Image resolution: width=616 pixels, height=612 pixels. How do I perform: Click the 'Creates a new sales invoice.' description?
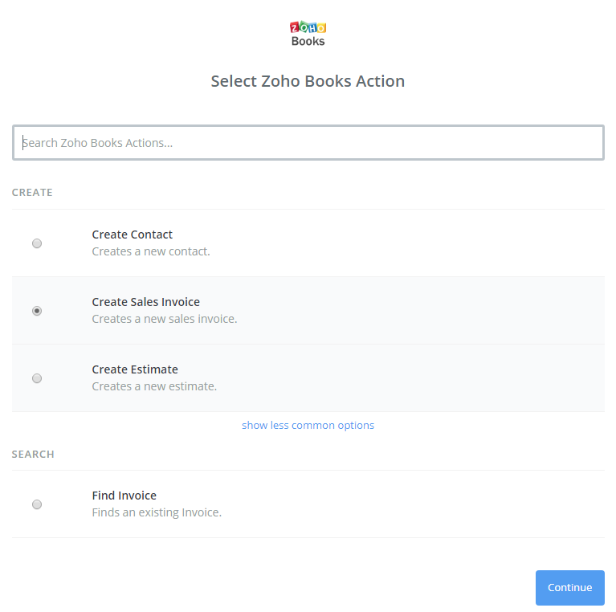pyautogui.click(x=165, y=319)
